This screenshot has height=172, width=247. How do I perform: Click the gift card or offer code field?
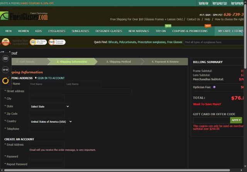pyautogui.click(x=211, y=120)
